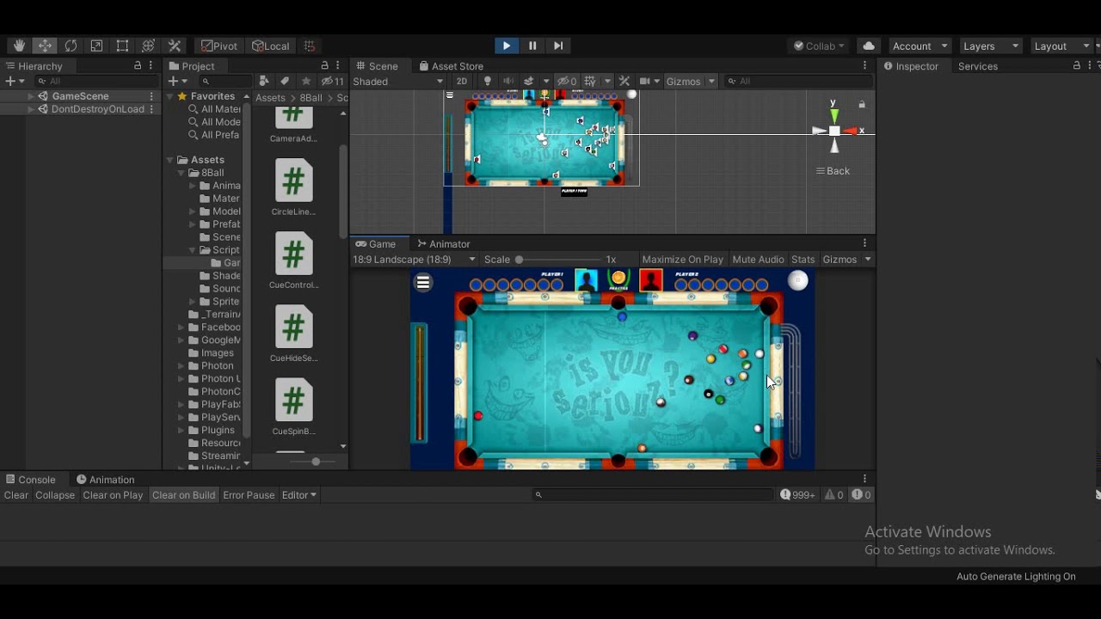Select the Rect transform tool

(122, 46)
